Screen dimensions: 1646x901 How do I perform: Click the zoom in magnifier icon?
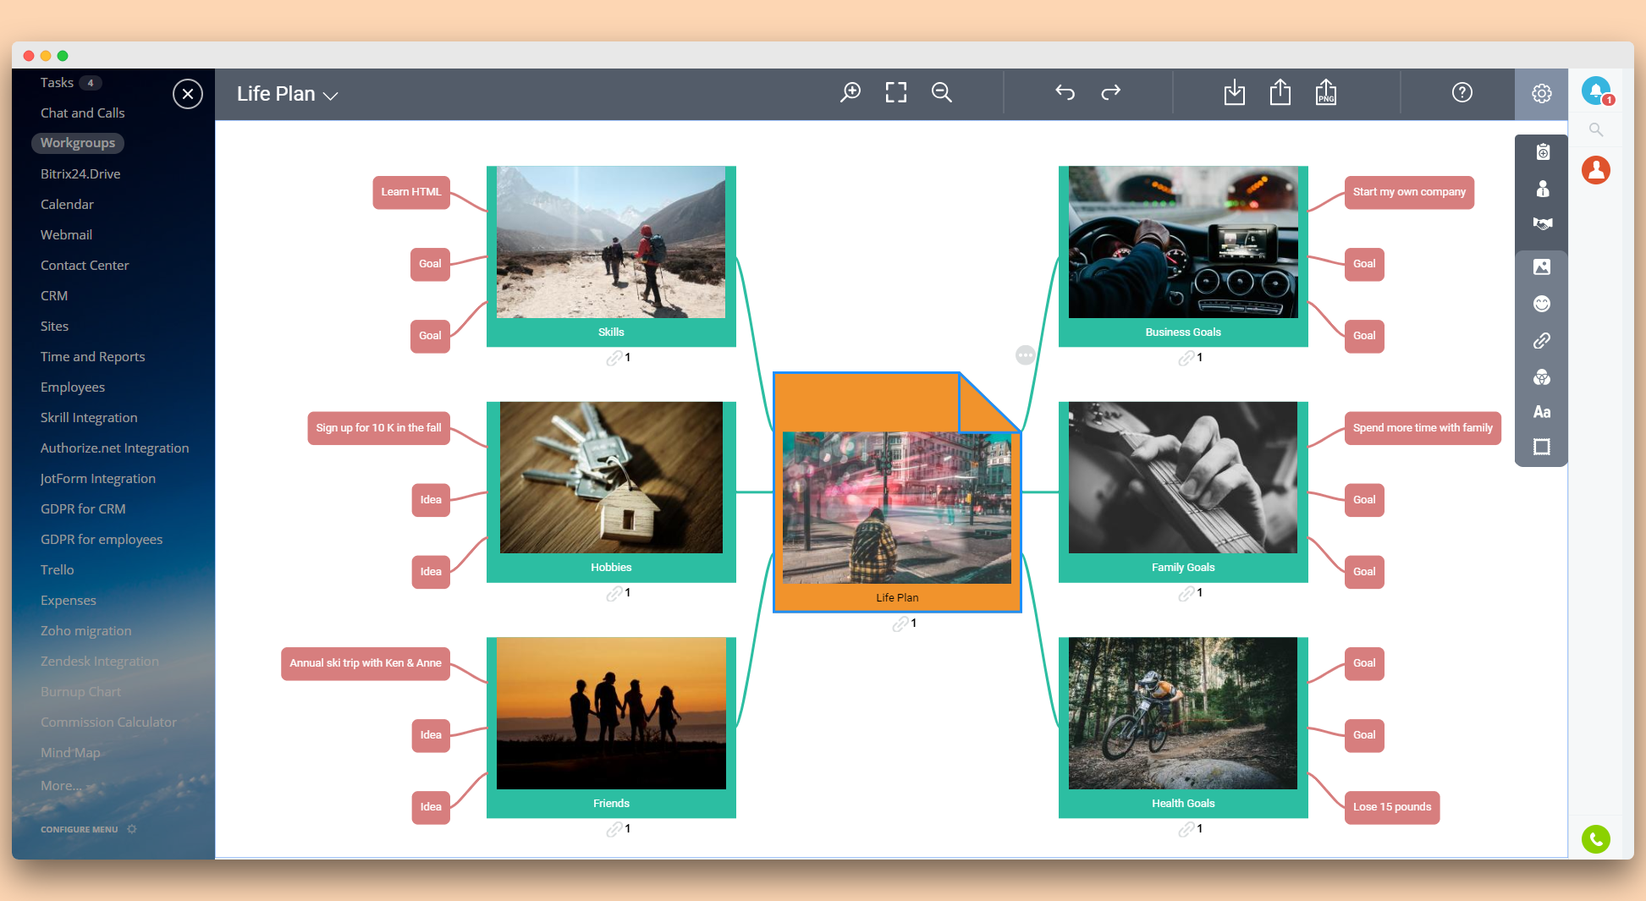851,92
